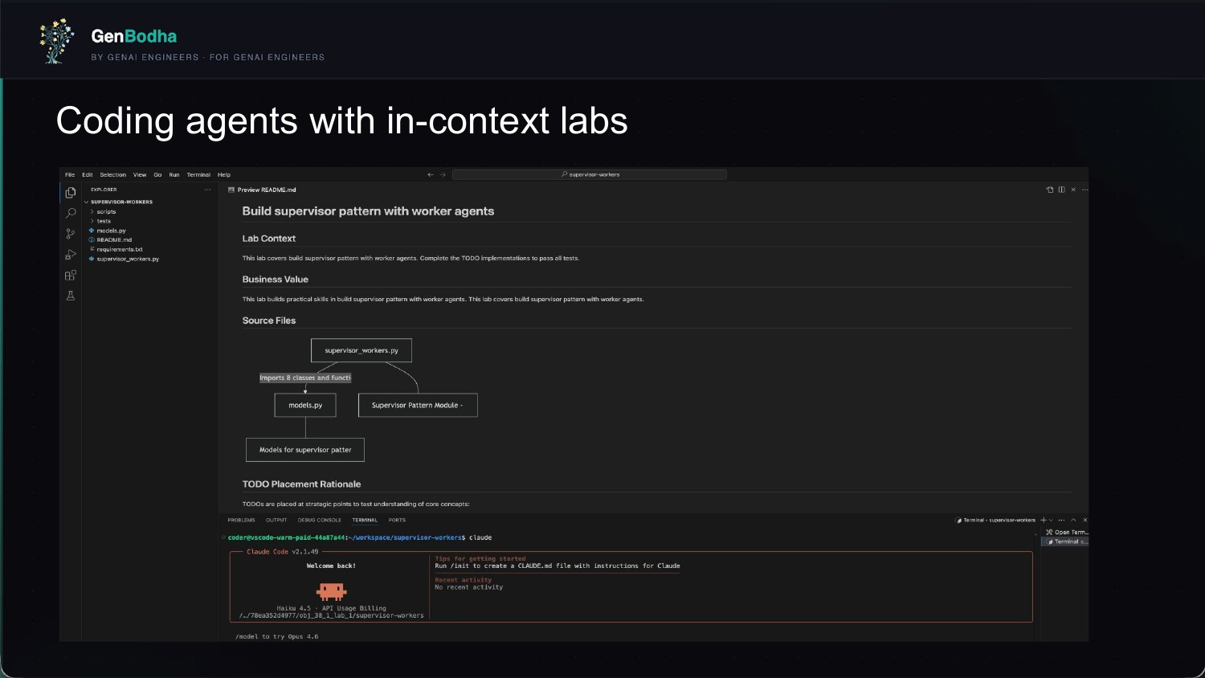Open the Terminal menu in menu bar
The image size is (1205, 678).
198,174
